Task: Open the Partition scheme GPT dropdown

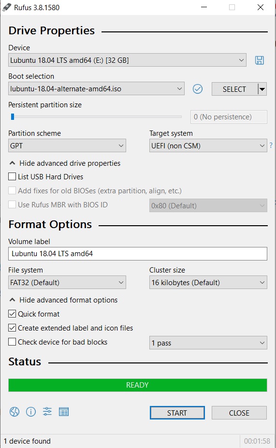Action: click(x=67, y=146)
